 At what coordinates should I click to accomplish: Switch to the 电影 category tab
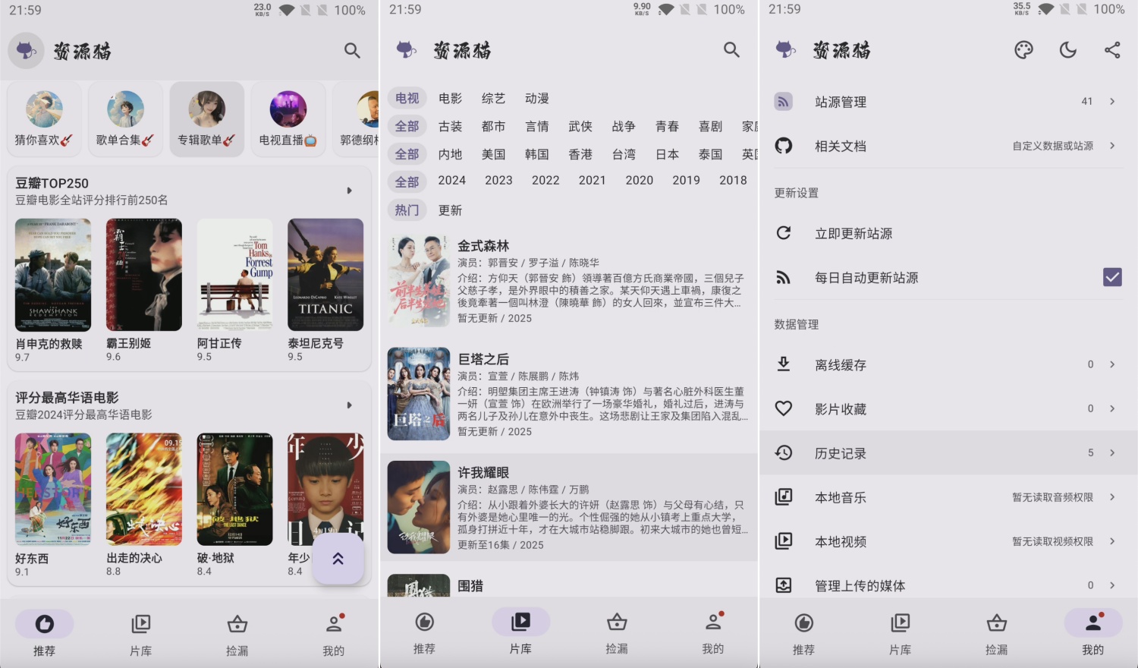pyautogui.click(x=451, y=98)
